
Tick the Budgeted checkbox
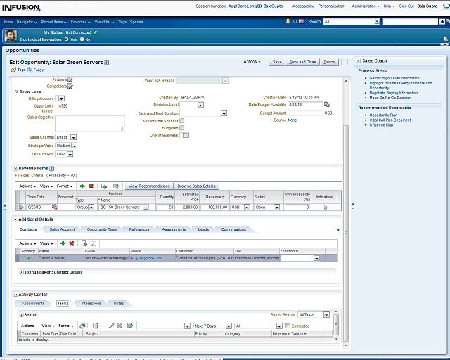182,128
